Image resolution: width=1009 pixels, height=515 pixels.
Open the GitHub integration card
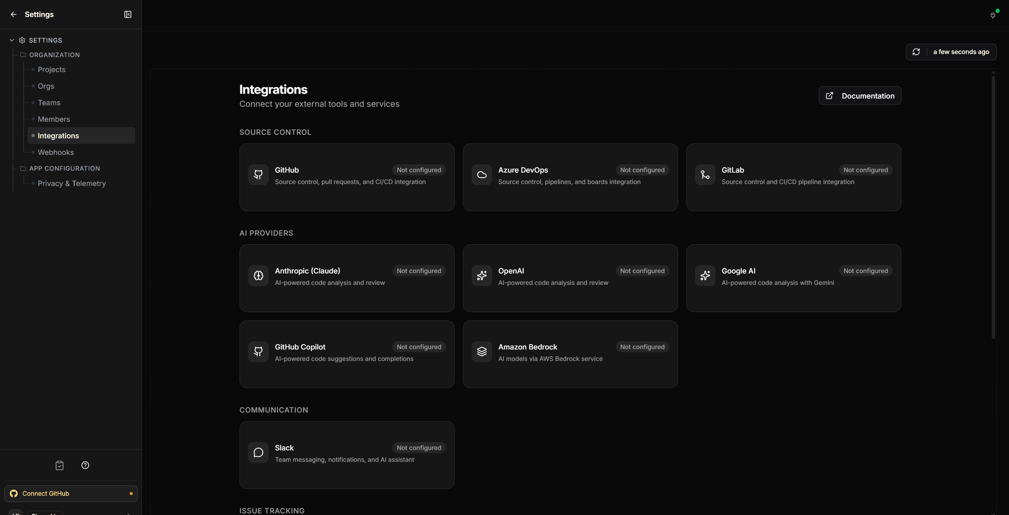(347, 177)
